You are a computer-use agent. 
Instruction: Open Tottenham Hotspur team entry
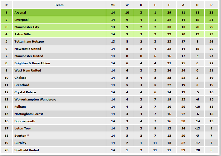click(x=29, y=41)
